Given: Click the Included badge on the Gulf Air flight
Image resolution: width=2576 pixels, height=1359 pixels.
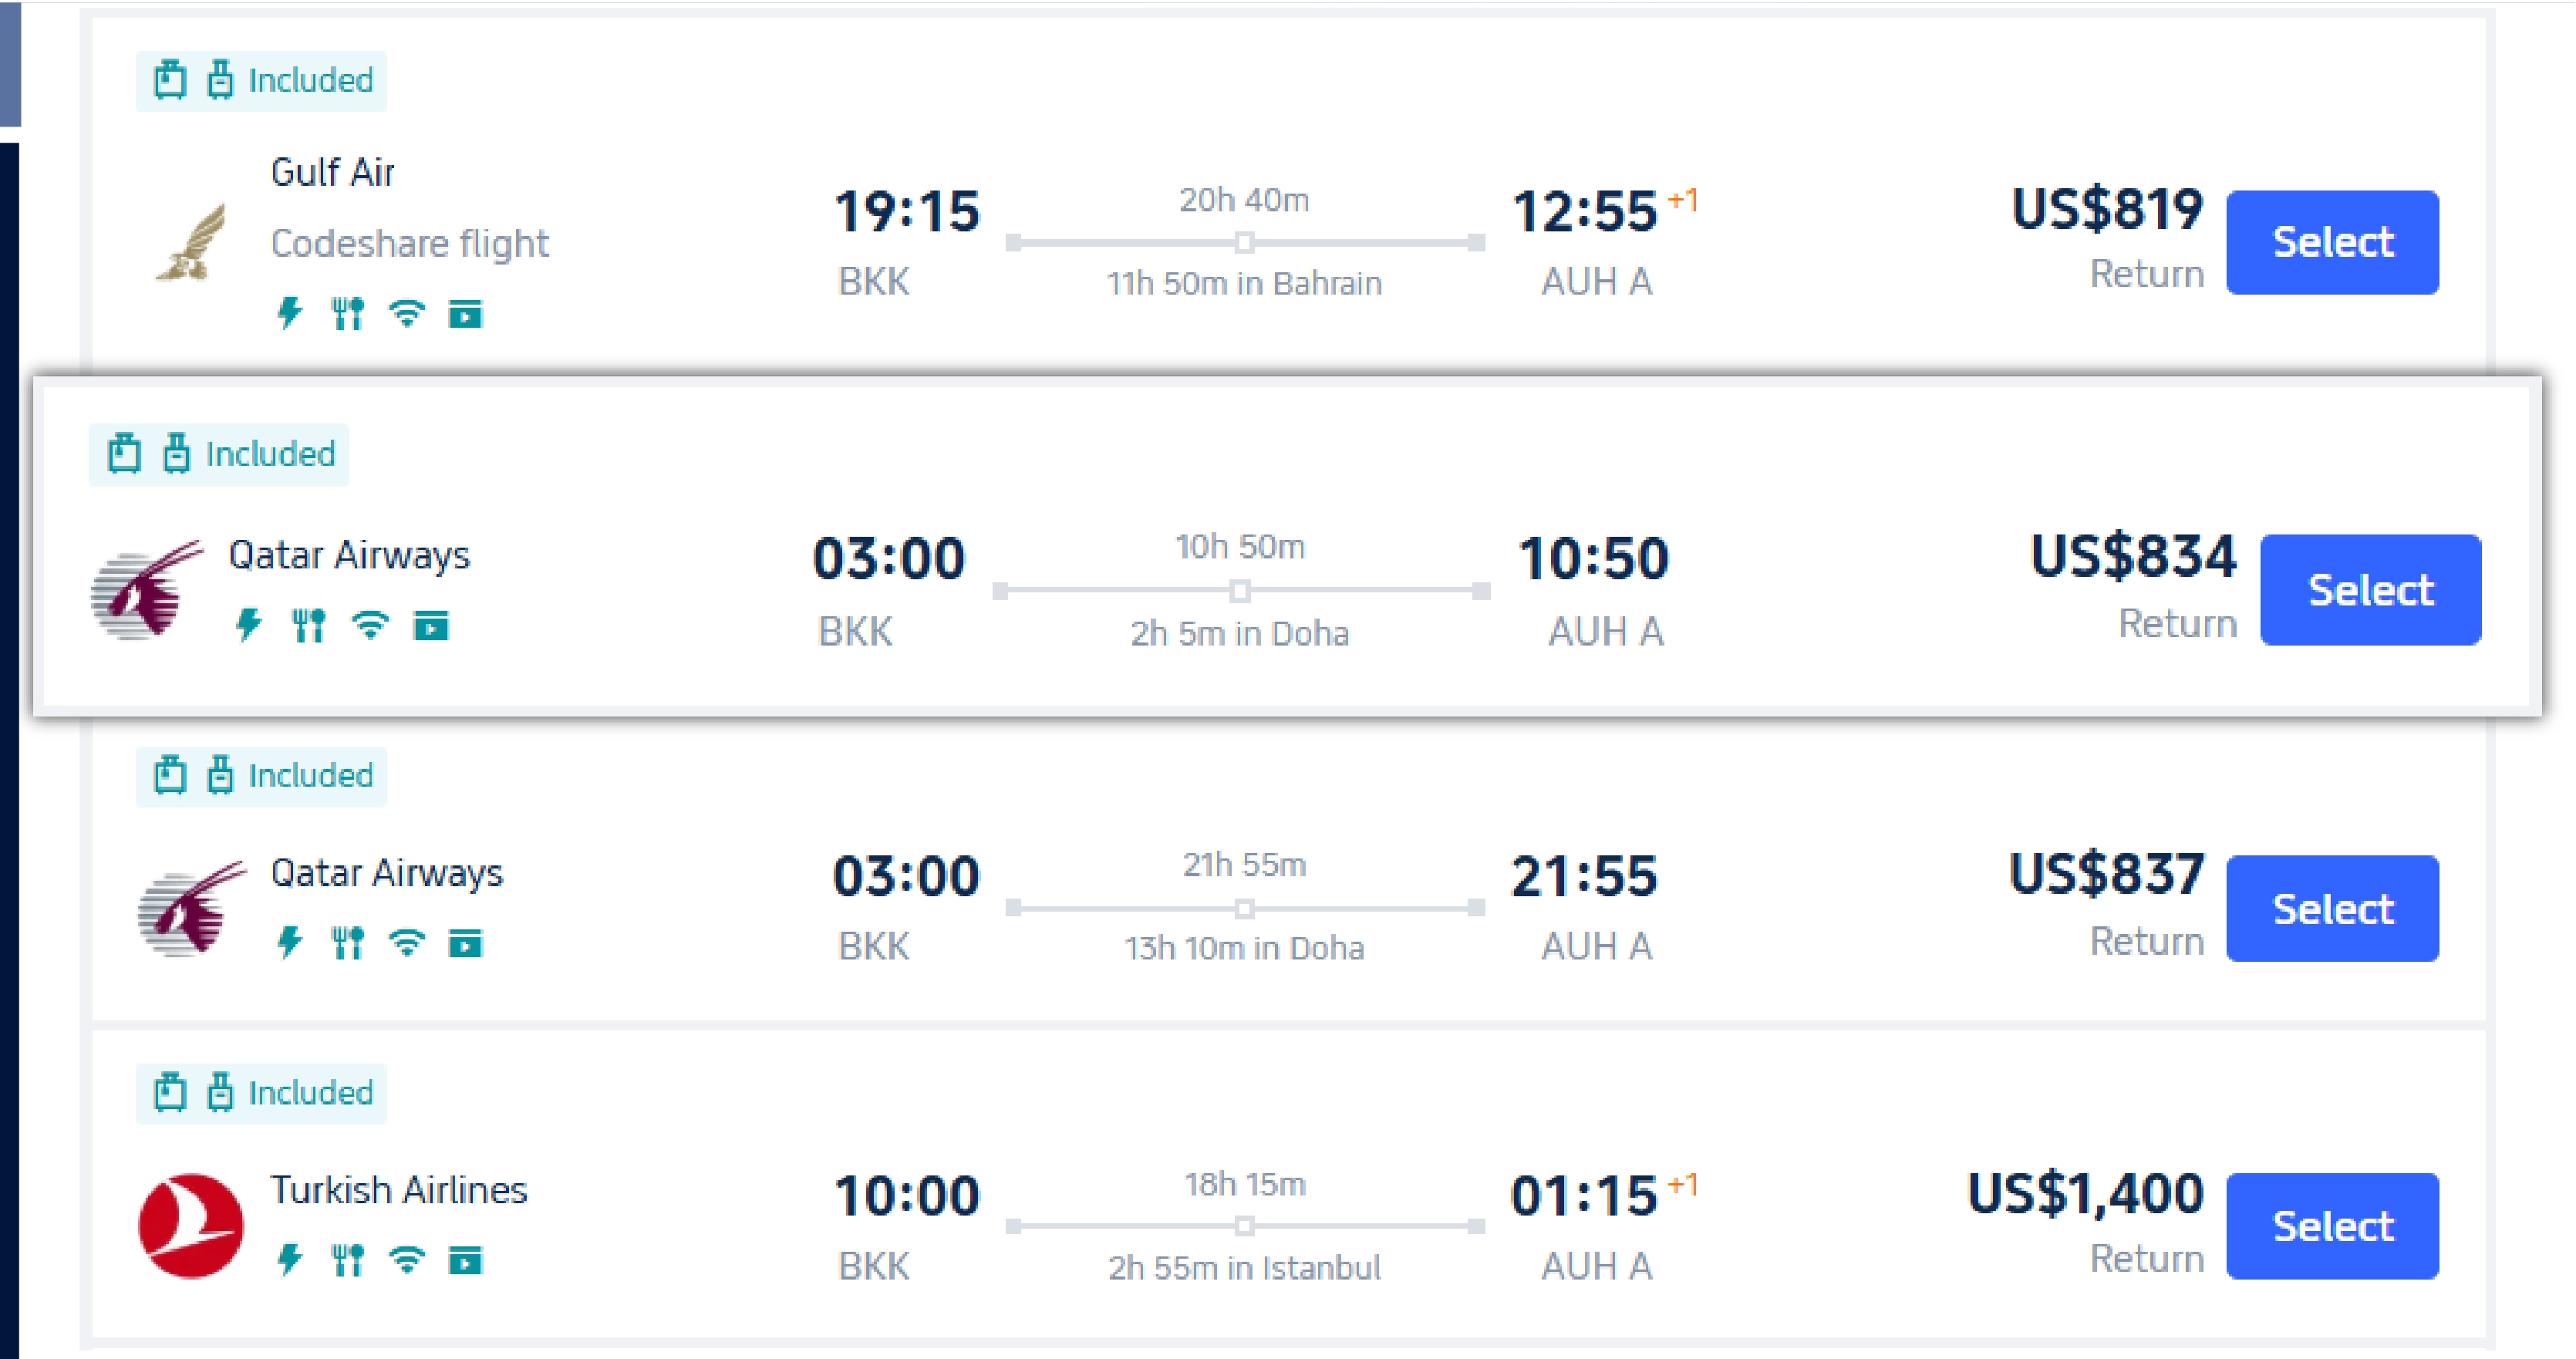Looking at the screenshot, I should (260, 79).
